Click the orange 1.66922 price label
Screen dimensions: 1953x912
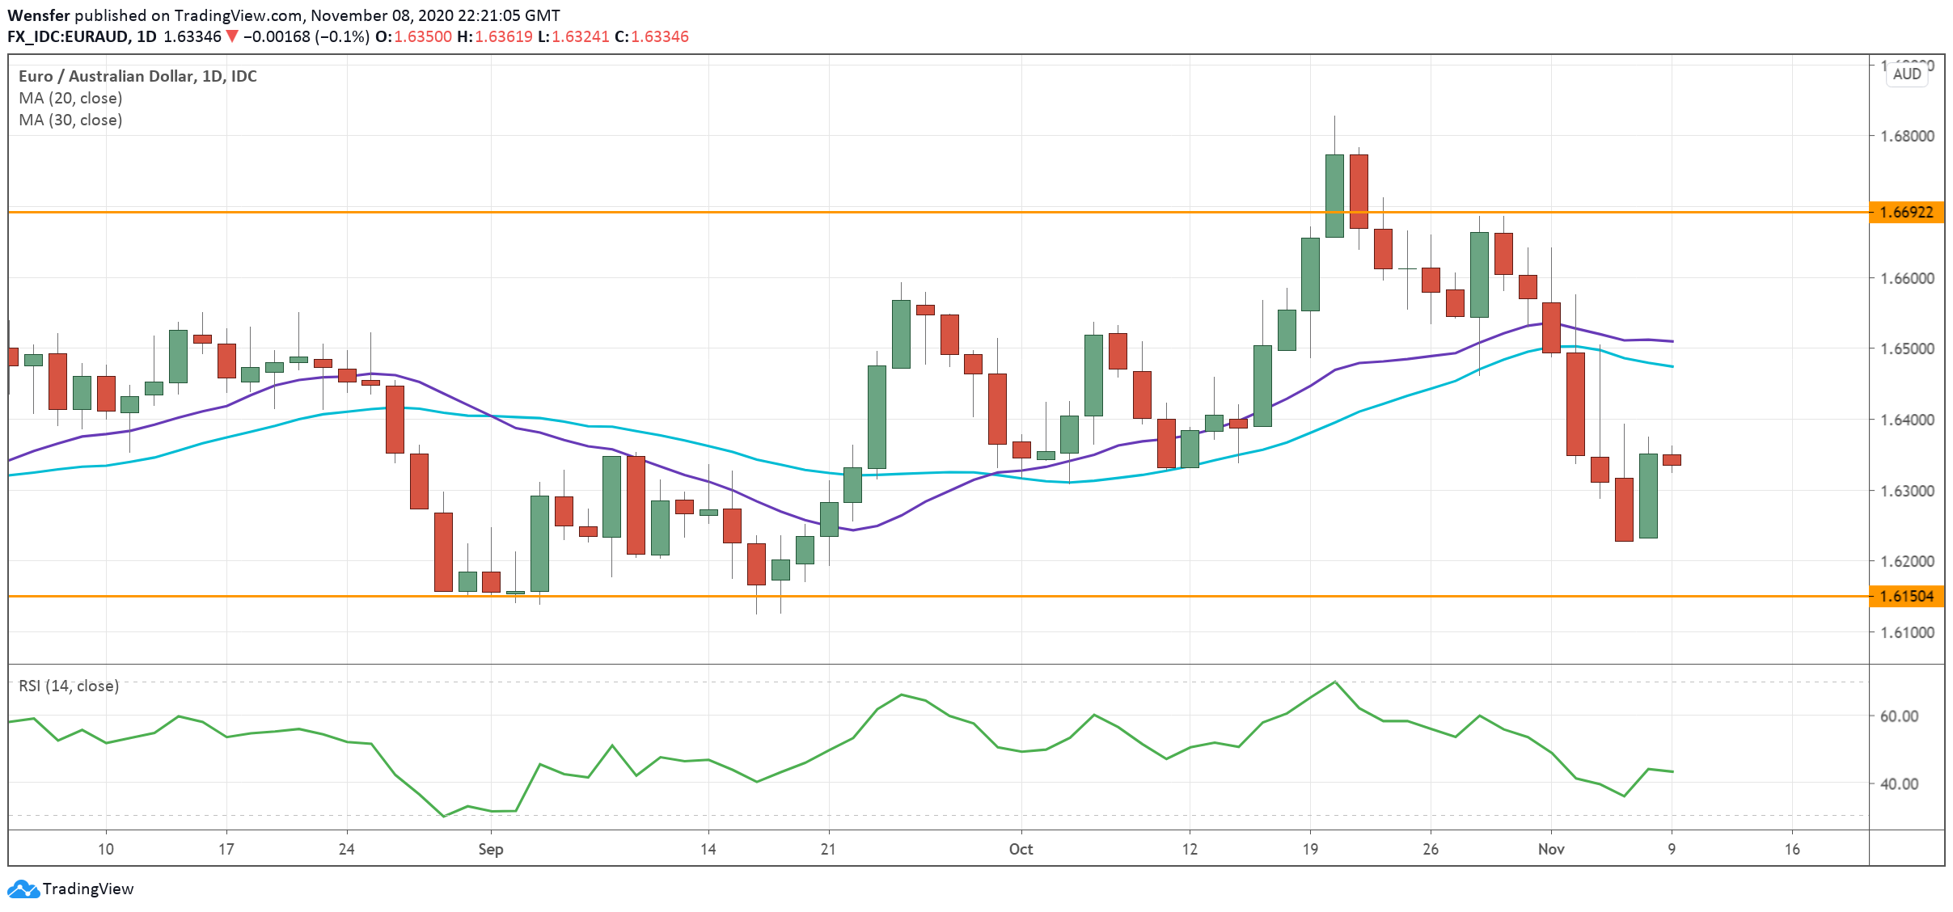[1906, 213]
